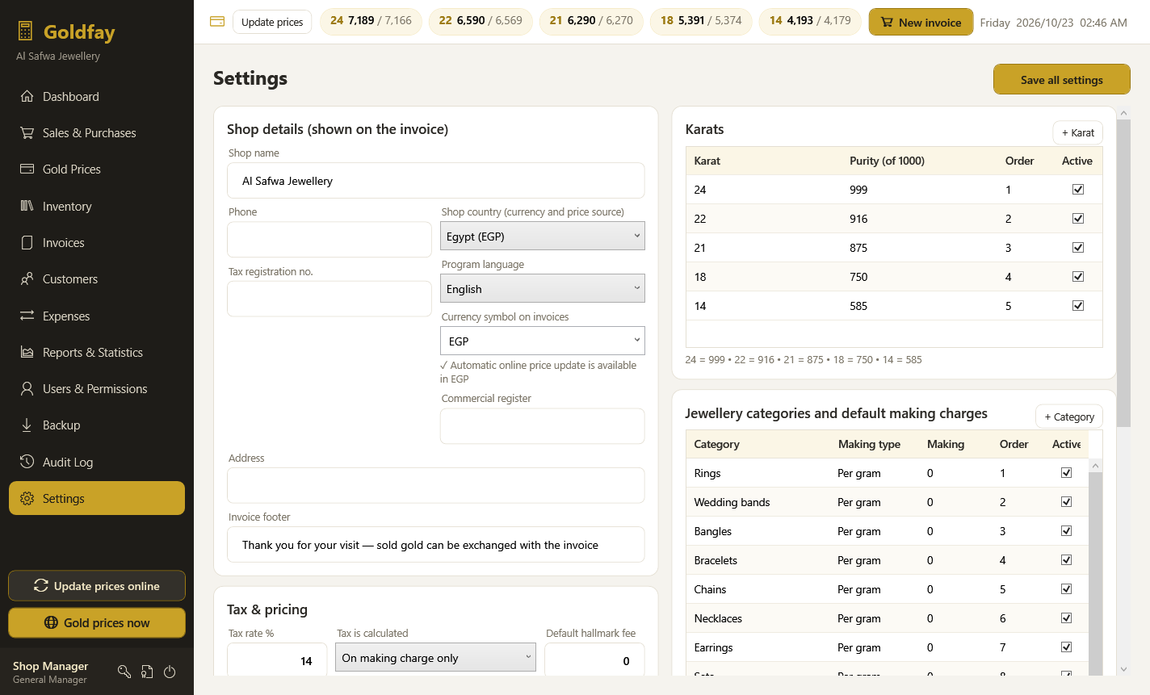Screen dimensions: 1150x695
Task: Click the Audit Log history icon
Action: click(27, 463)
